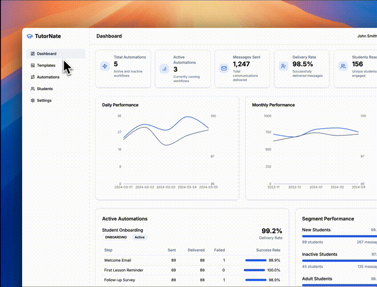Click the Delivered column header
The height and width of the screenshot is (287, 377).
196,250
